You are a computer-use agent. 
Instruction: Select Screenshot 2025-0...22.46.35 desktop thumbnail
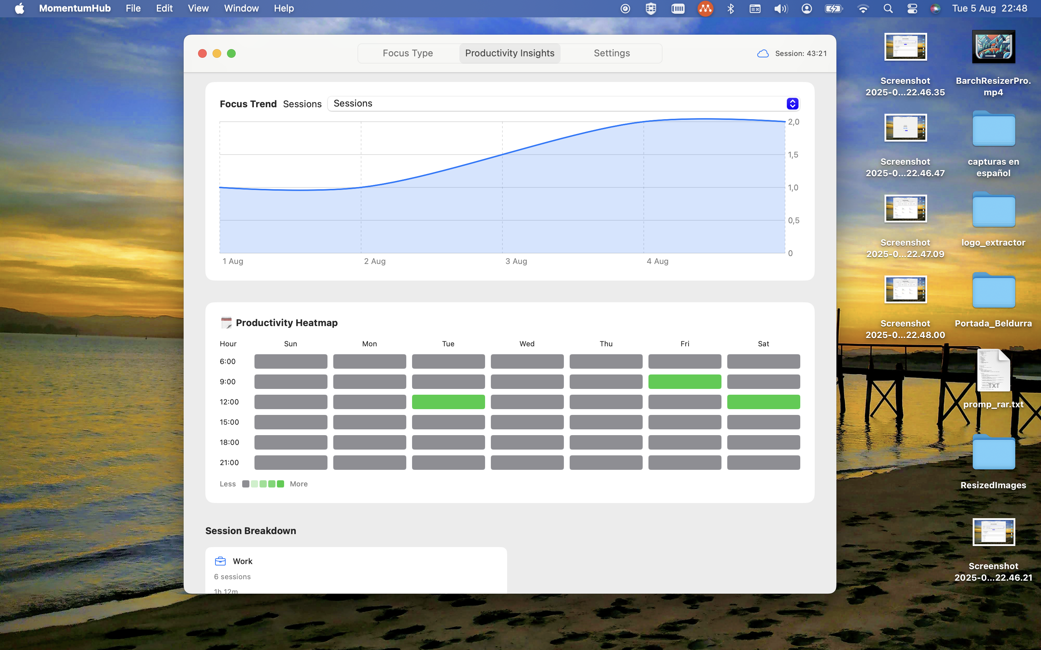905,47
